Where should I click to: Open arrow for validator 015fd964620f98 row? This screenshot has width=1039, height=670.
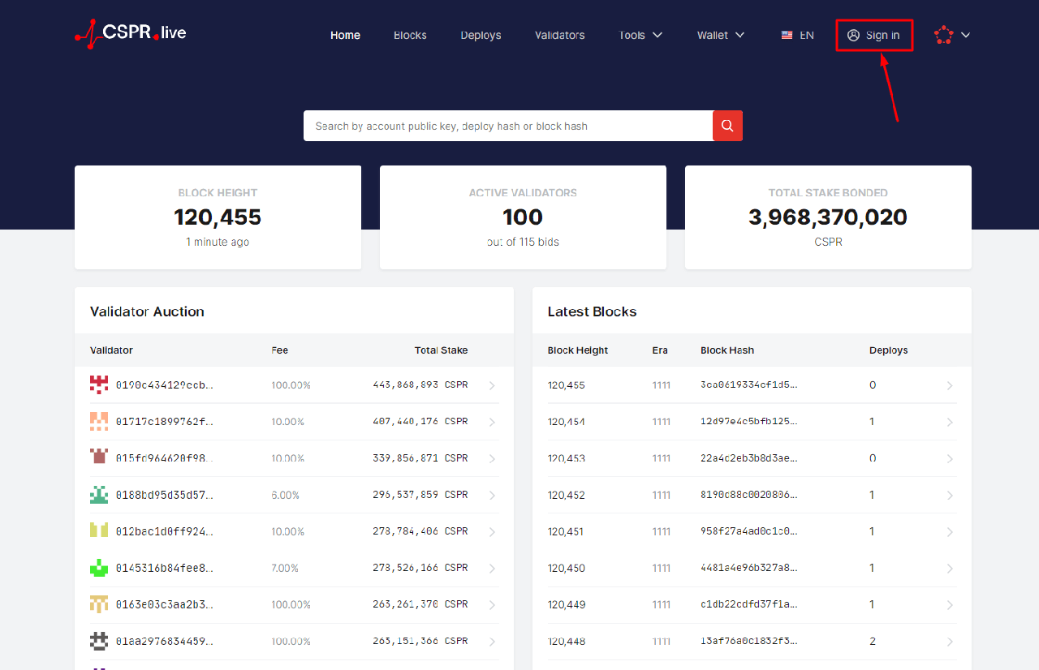pyautogui.click(x=492, y=458)
